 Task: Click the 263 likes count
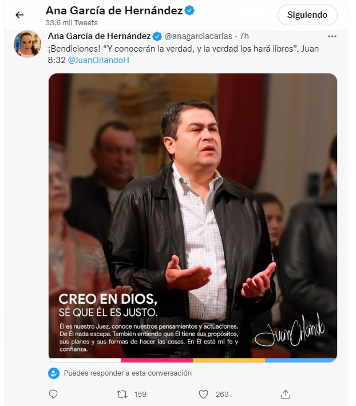click(x=222, y=395)
